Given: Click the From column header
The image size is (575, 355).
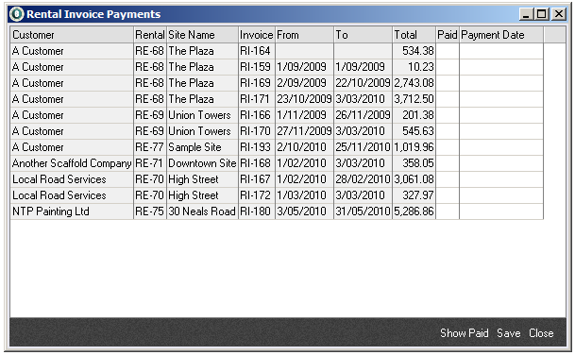Looking at the screenshot, I should [x=304, y=35].
